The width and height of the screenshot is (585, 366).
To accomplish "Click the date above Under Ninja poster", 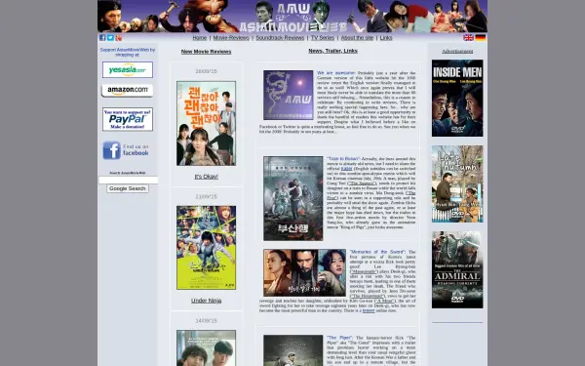I will click(x=207, y=197).
